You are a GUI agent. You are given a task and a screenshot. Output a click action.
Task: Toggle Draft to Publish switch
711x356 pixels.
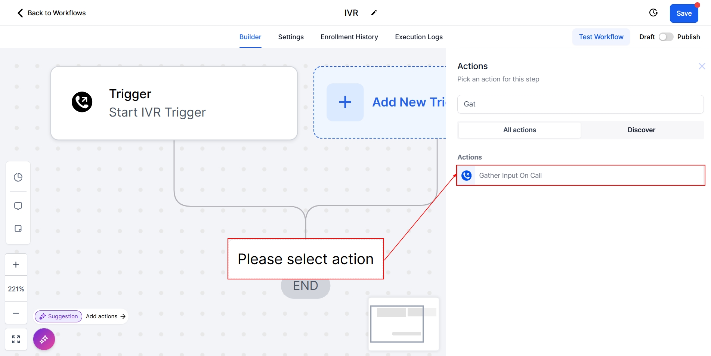(665, 37)
